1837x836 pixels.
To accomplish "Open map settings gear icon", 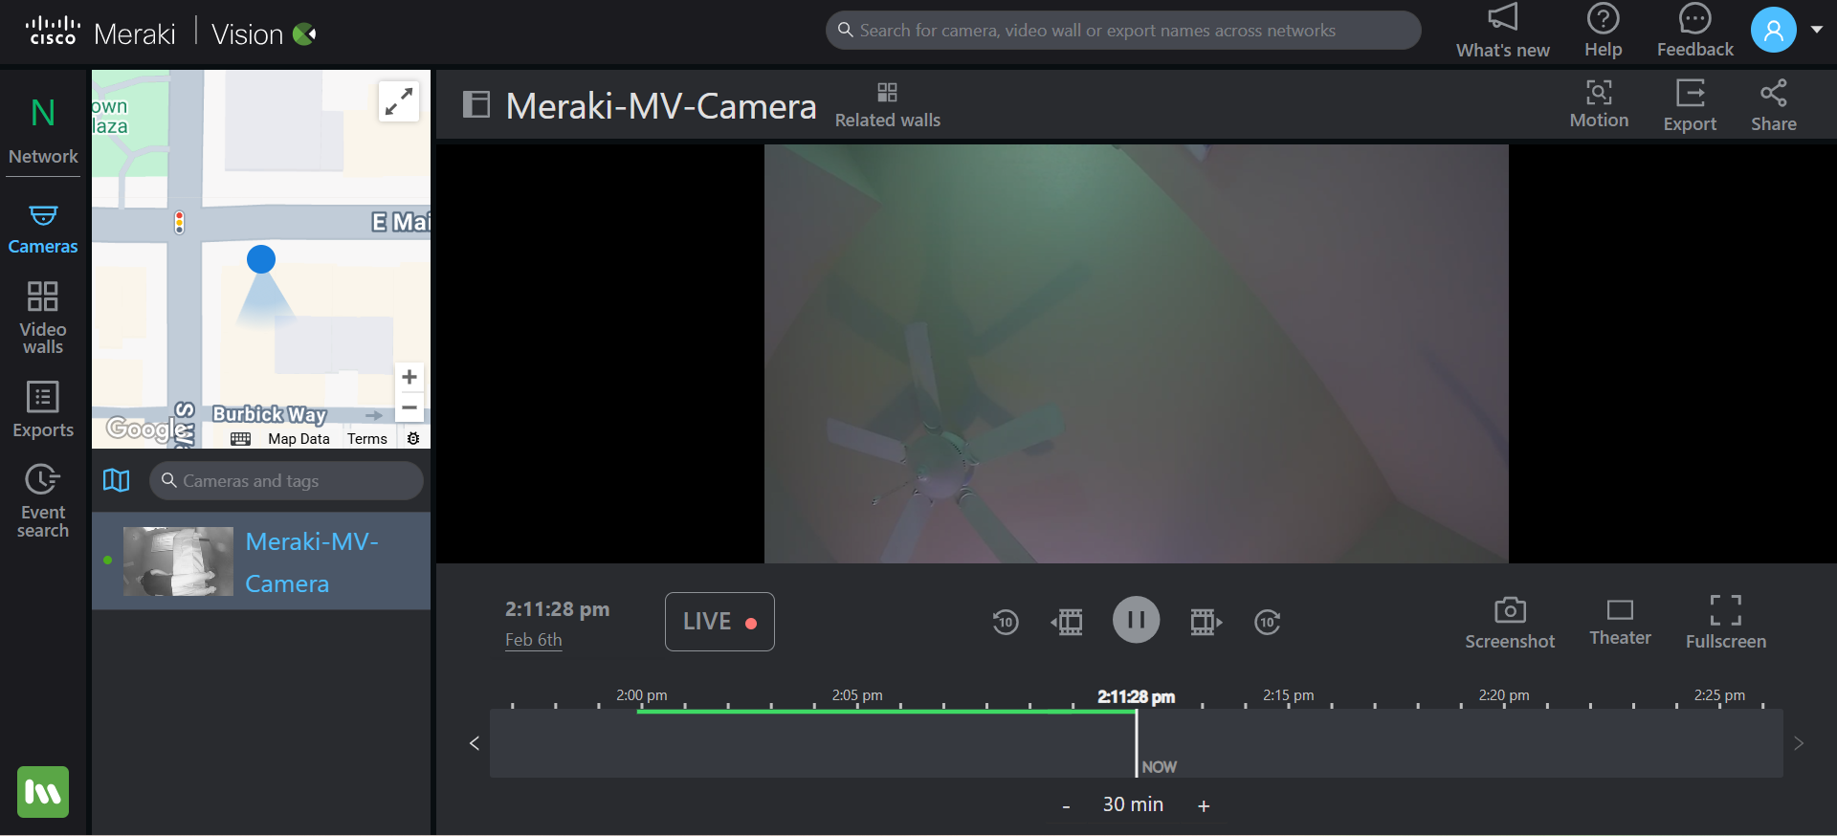I will pos(413,439).
